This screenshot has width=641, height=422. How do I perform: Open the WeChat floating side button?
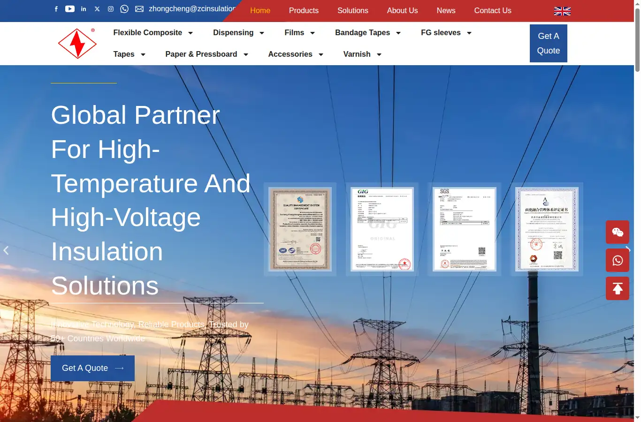tap(618, 232)
